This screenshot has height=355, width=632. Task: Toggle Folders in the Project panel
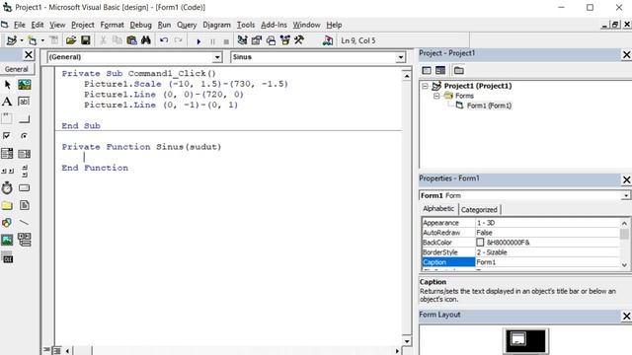coord(458,70)
